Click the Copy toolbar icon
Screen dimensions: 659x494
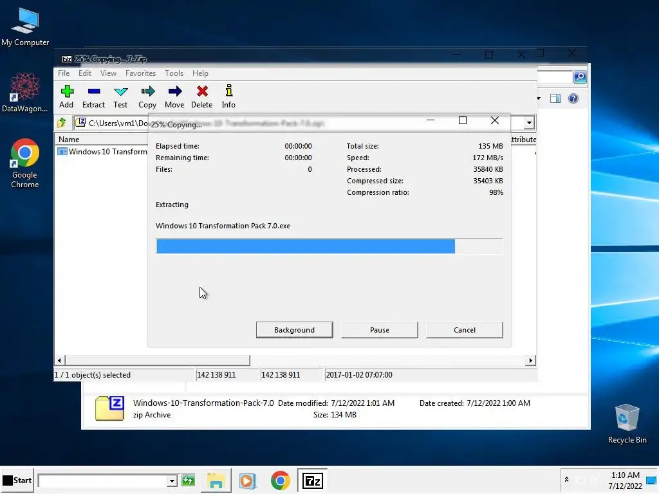pos(147,96)
